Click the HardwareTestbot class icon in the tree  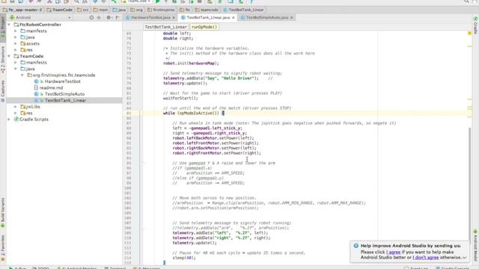pyautogui.click(x=37, y=81)
